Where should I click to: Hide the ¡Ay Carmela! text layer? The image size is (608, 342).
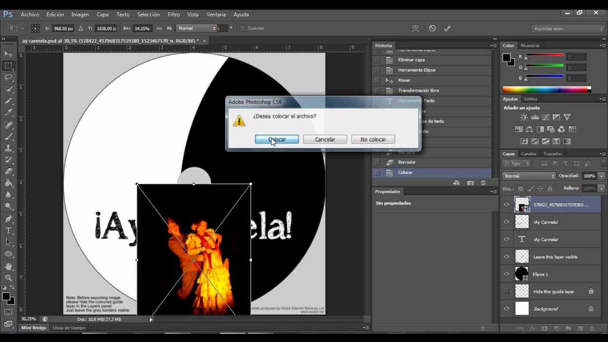[506, 239]
